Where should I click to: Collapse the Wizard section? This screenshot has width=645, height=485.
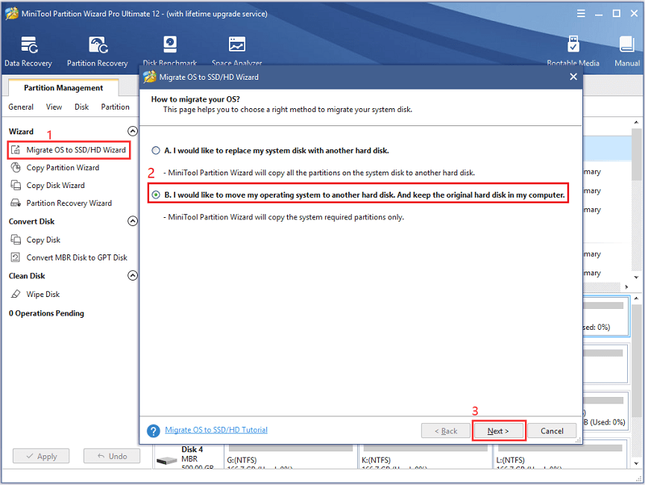tap(133, 131)
